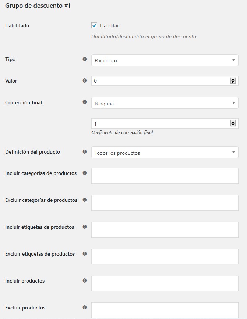Click help icon next to Tipo
The width and height of the screenshot is (247, 319).
pos(85,59)
